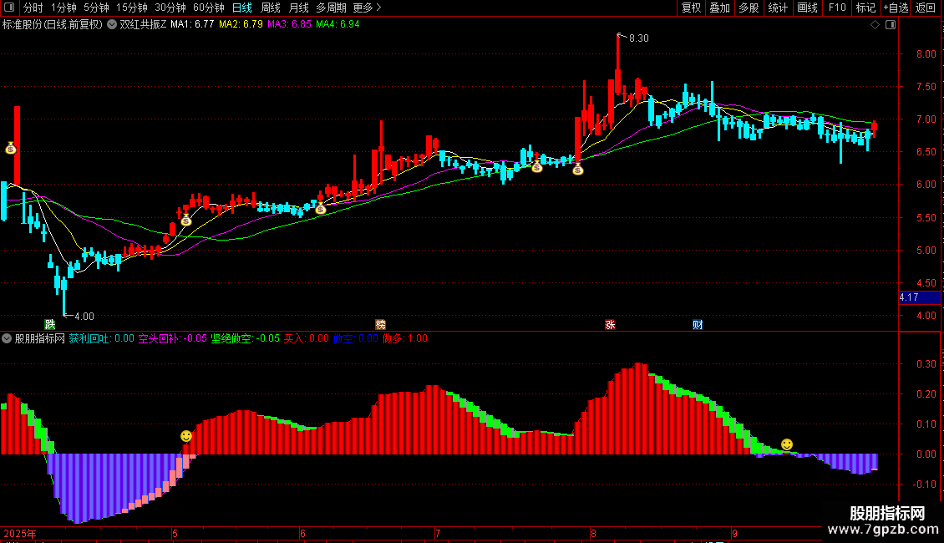This screenshot has width=944, height=543.
Task: Click the money bag signal on early June candles
Action: pos(321,209)
